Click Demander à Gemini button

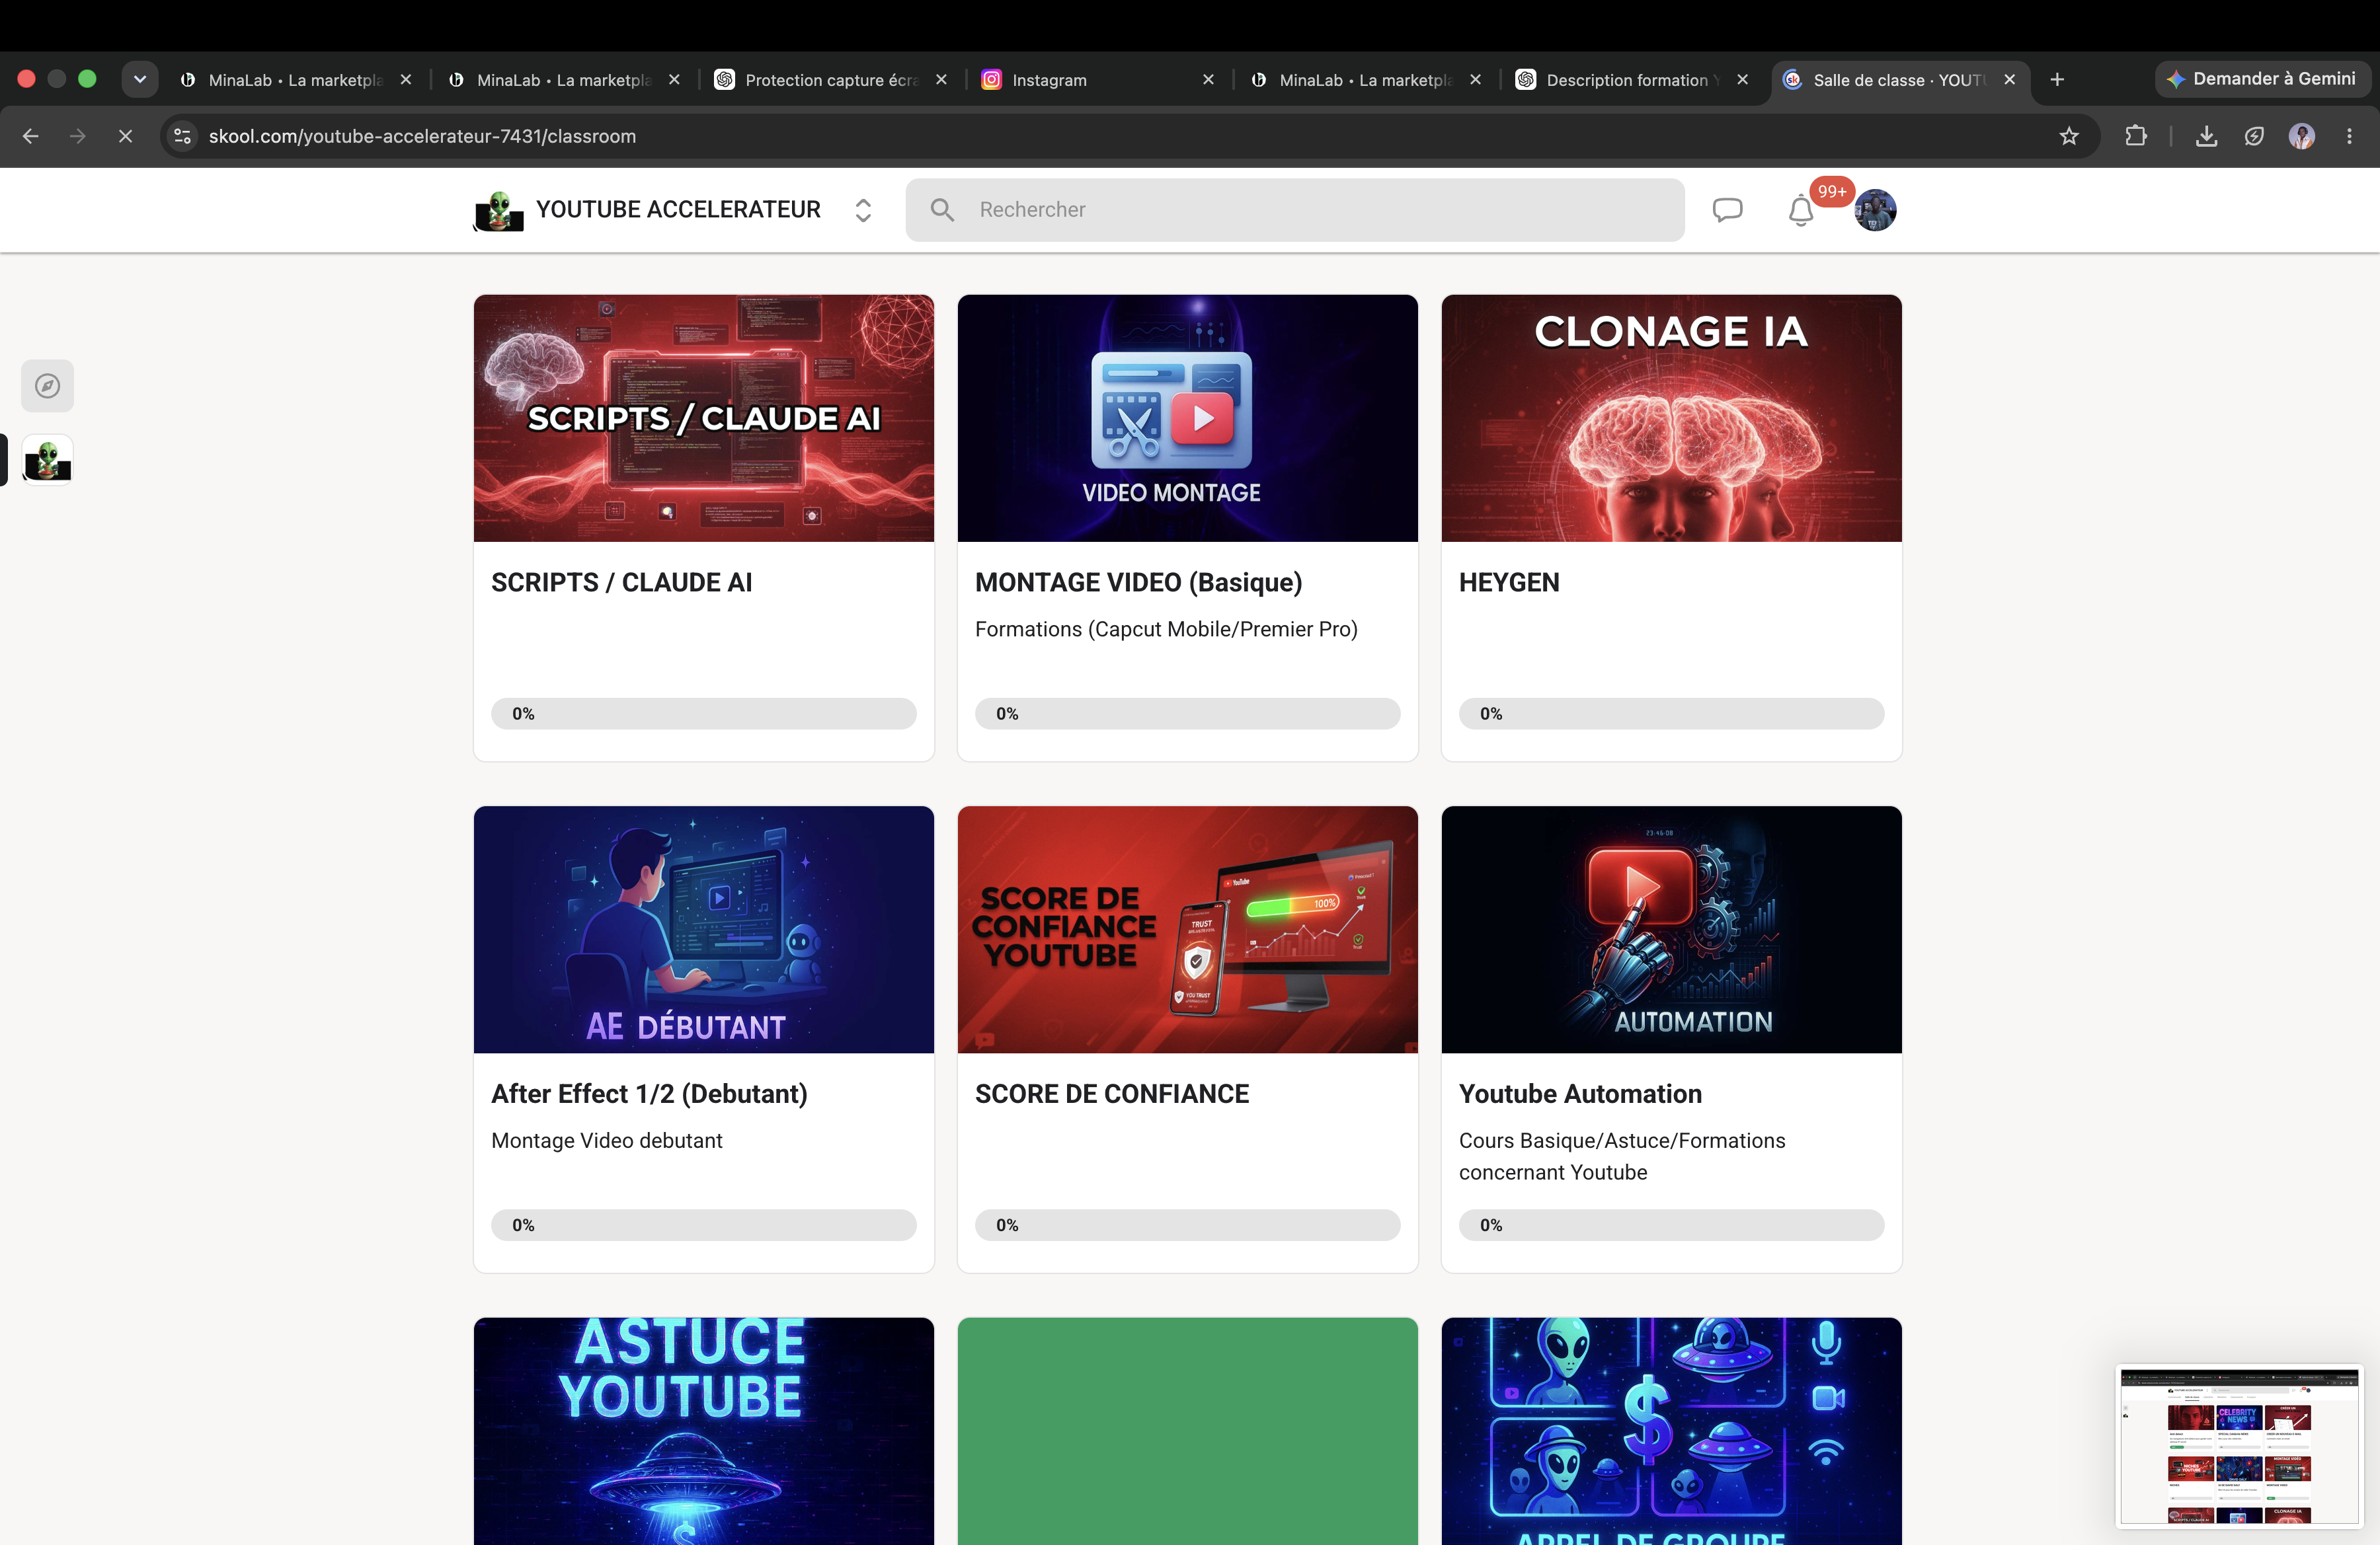[x=2262, y=79]
